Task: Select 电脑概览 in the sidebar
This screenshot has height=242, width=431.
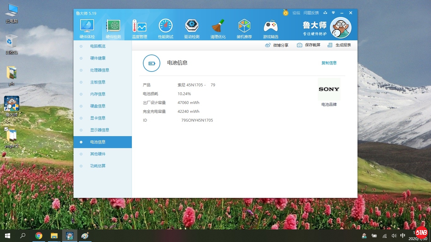Action: (98, 46)
